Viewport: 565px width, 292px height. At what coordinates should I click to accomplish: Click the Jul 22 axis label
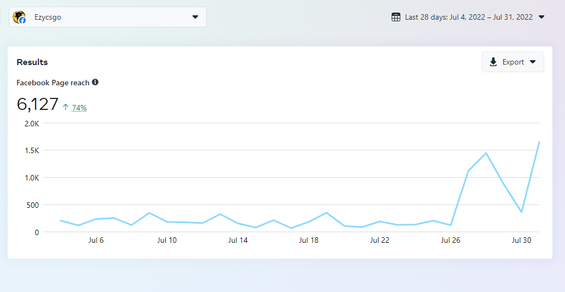click(379, 240)
